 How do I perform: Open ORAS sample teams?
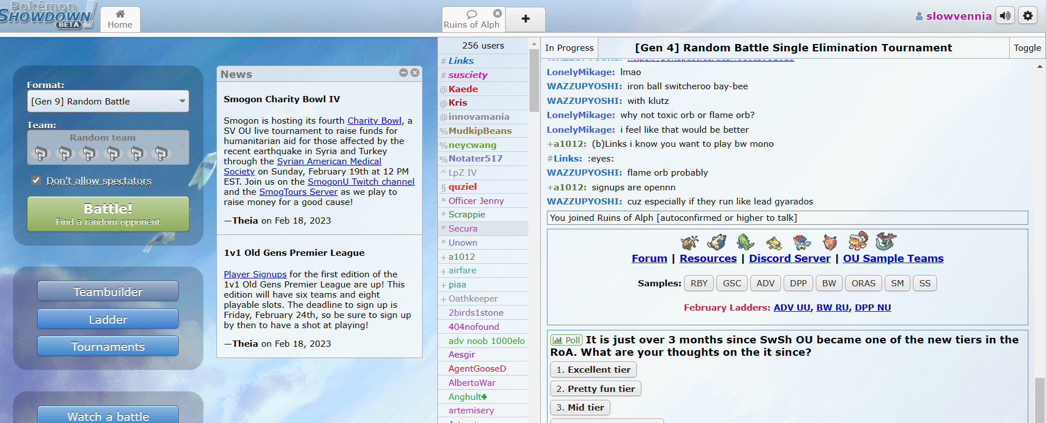point(863,283)
